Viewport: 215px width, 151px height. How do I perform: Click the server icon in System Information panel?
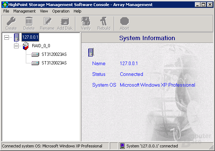point(91,52)
